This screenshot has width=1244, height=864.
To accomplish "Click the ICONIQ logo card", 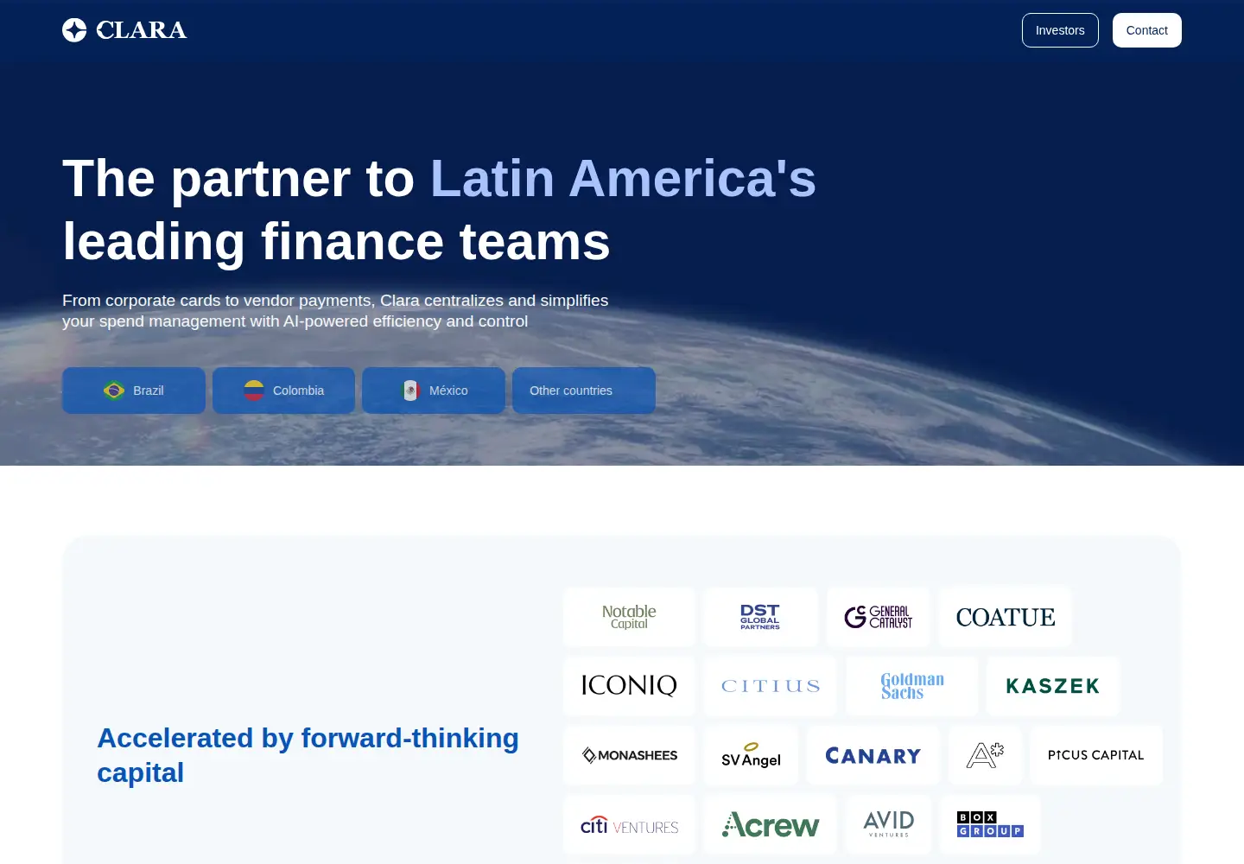I will (629, 686).
